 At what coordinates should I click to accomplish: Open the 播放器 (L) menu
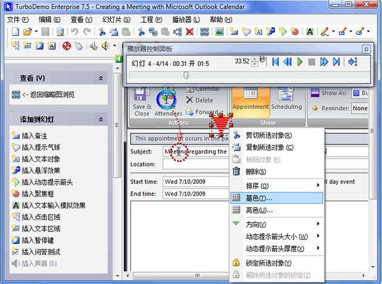coord(186,20)
